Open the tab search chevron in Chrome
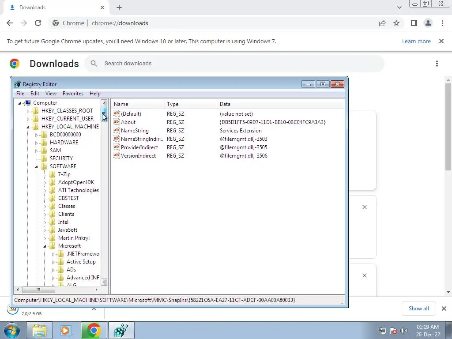 [x=399, y=8]
